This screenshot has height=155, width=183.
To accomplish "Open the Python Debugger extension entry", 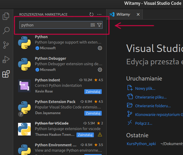I will pyautogui.click(x=60, y=64).
